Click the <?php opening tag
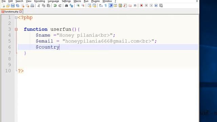Image resolution: width=217 pixels, height=122 pixels. pyautogui.click(x=25, y=18)
